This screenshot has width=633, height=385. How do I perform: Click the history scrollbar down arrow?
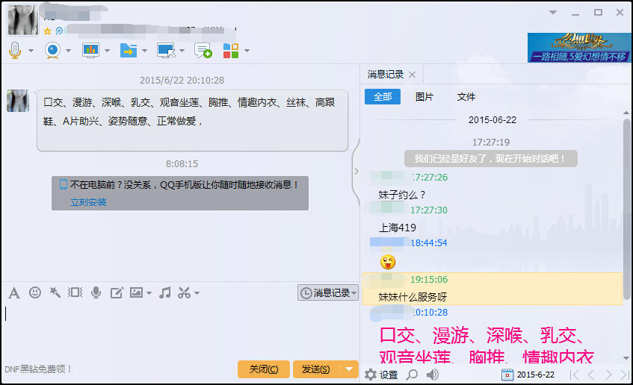pyautogui.click(x=626, y=357)
